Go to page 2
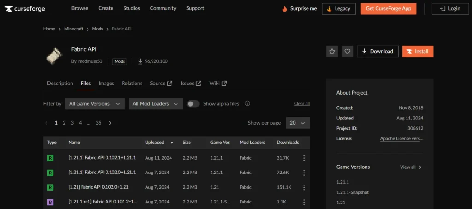Screen dimensions: 472x209 click(64, 123)
